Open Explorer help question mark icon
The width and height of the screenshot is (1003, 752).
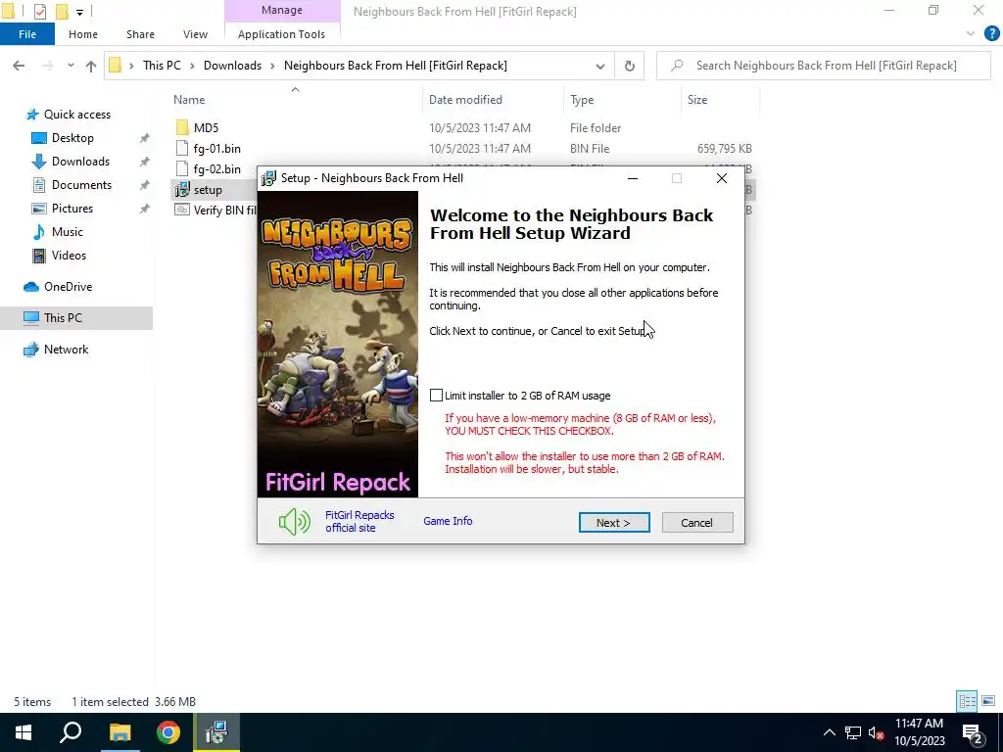[991, 34]
